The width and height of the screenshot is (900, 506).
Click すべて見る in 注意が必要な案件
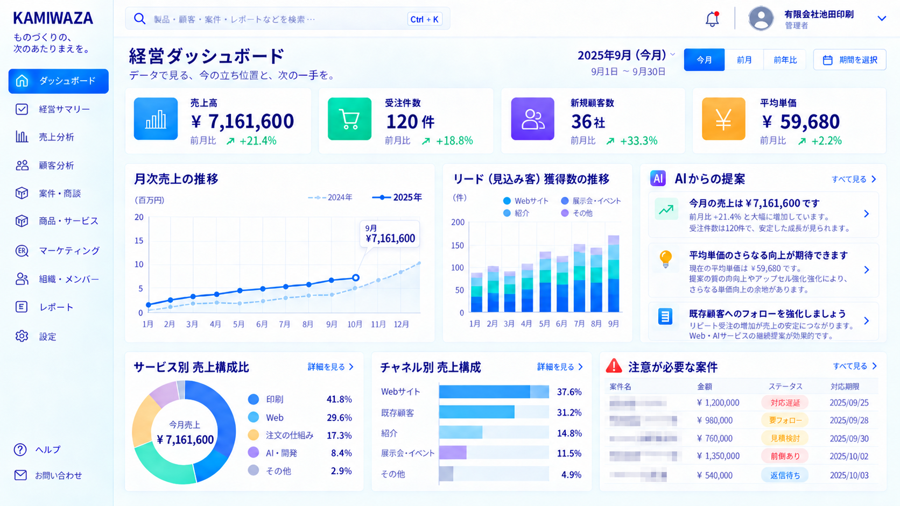(855, 366)
